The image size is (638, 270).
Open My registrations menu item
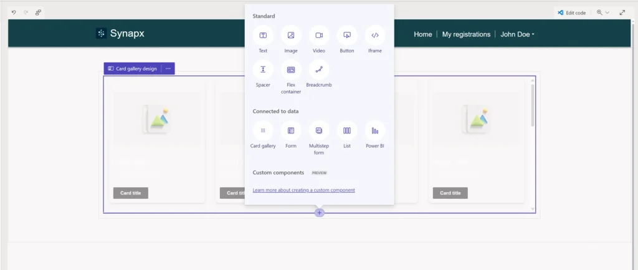(x=466, y=34)
